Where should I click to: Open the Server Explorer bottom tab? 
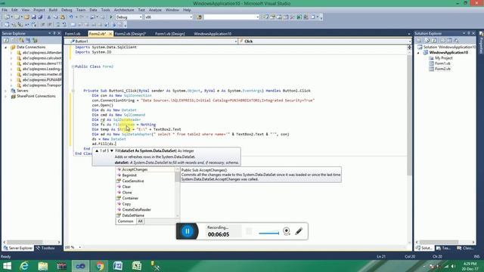click(17, 248)
